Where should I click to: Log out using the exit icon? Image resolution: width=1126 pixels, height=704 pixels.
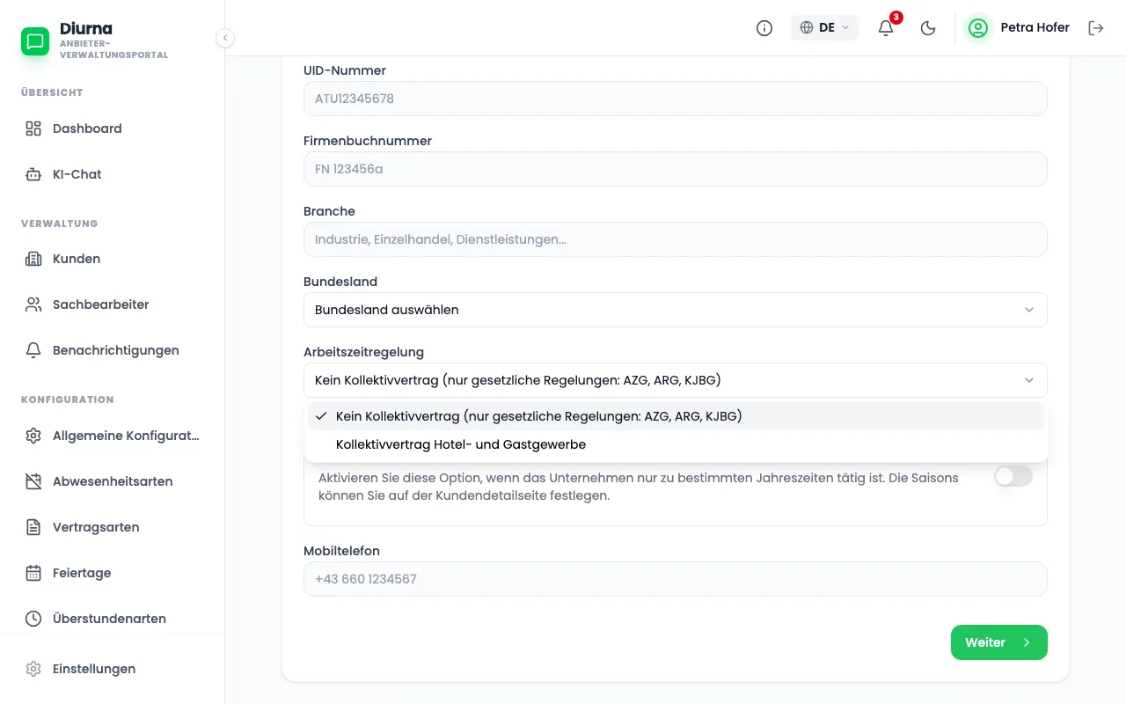click(x=1096, y=28)
